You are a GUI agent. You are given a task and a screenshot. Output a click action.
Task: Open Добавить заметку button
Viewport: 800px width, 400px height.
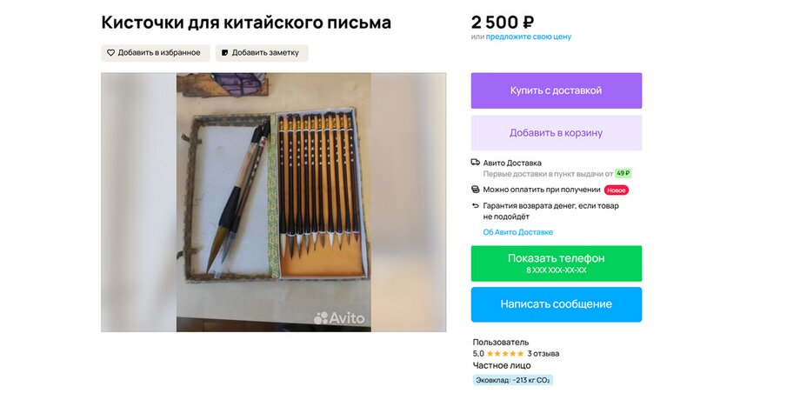tap(262, 53)
